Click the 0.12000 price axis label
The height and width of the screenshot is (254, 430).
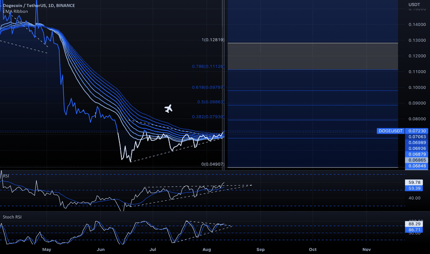(x=417, y=56)
